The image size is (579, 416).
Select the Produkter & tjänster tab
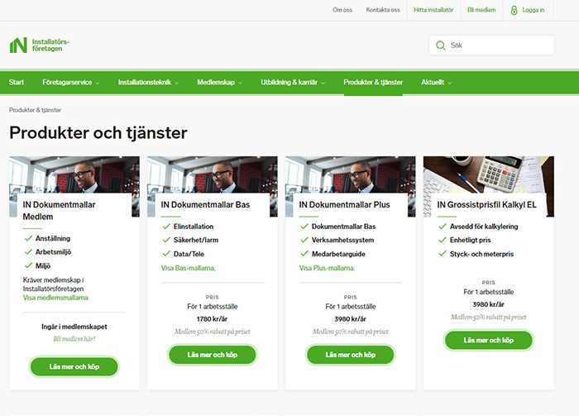click(373, 83)
